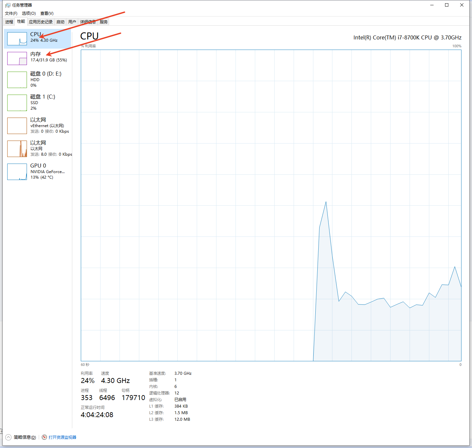Switch to the 启动 tab
This screenshot has height=448, width=472.
(x=60, y=22)
